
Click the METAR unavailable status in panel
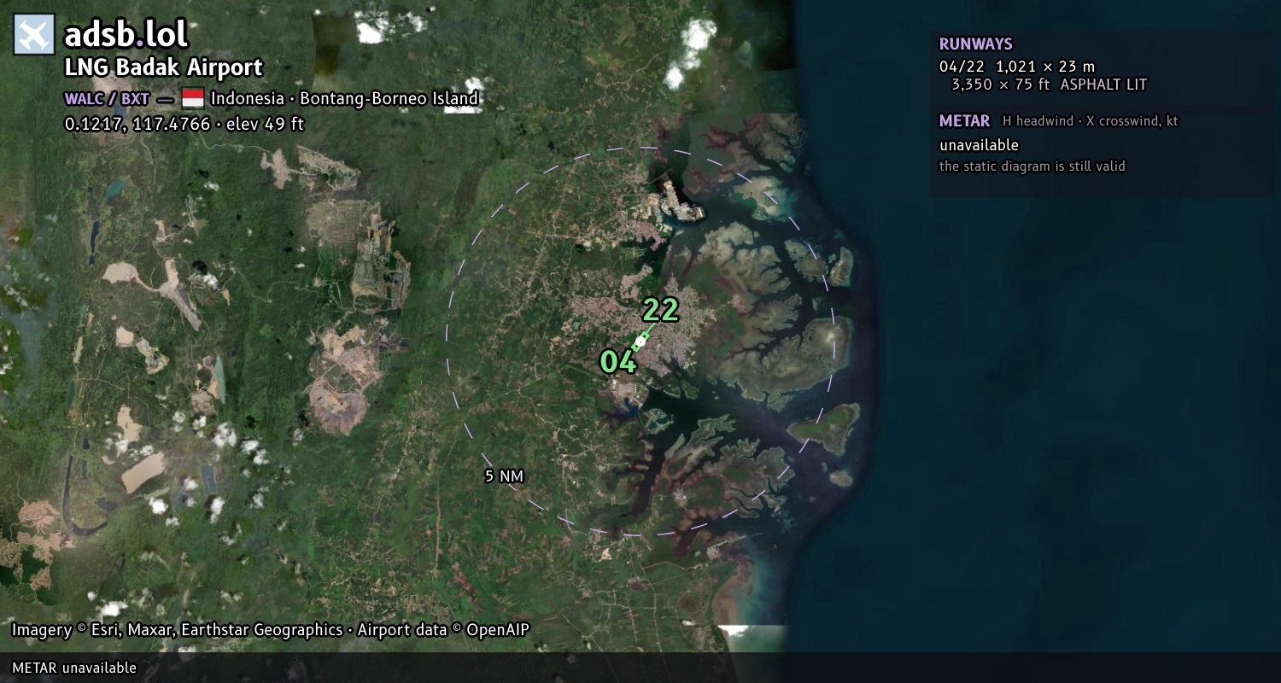tap(980, 145)
